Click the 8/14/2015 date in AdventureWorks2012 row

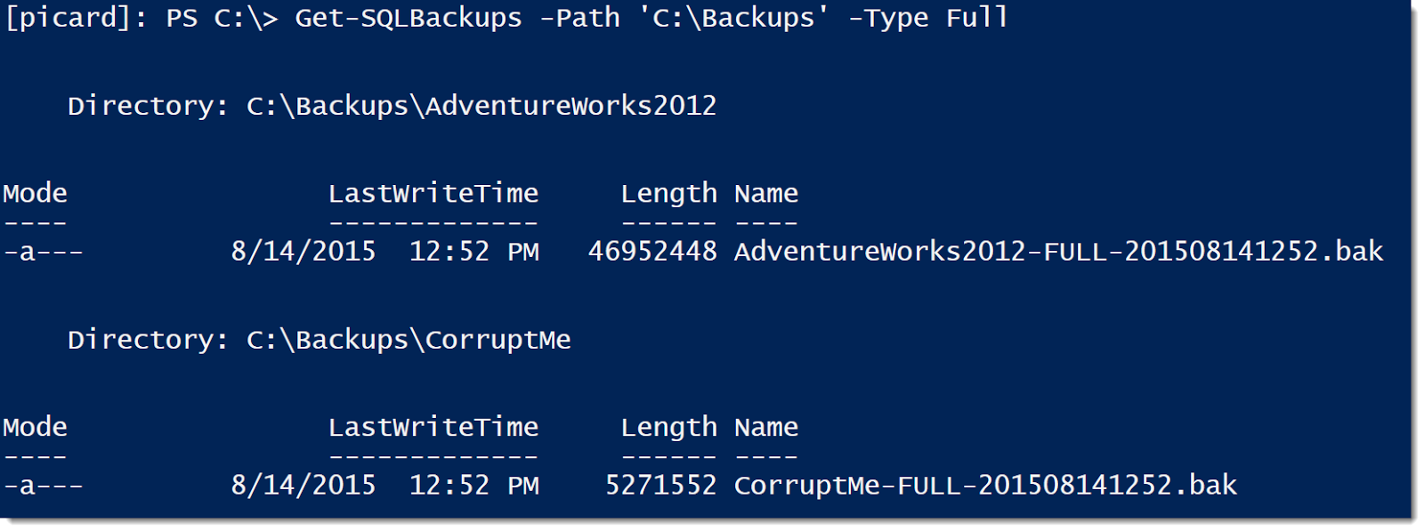(303, 252)
